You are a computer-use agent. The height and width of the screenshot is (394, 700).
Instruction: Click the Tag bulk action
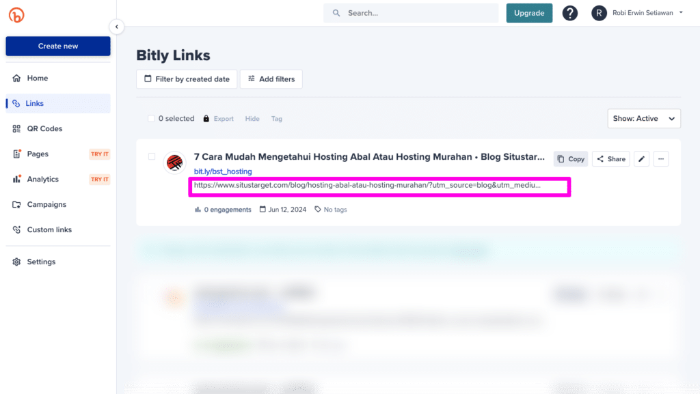[x=277, y=119]
